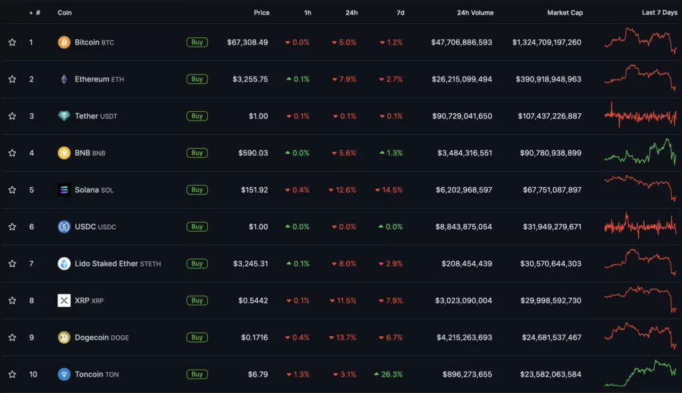The height and width of the screenshot is (393, 682).
Task: Sort table by rank number column
Action: (35, 13)
